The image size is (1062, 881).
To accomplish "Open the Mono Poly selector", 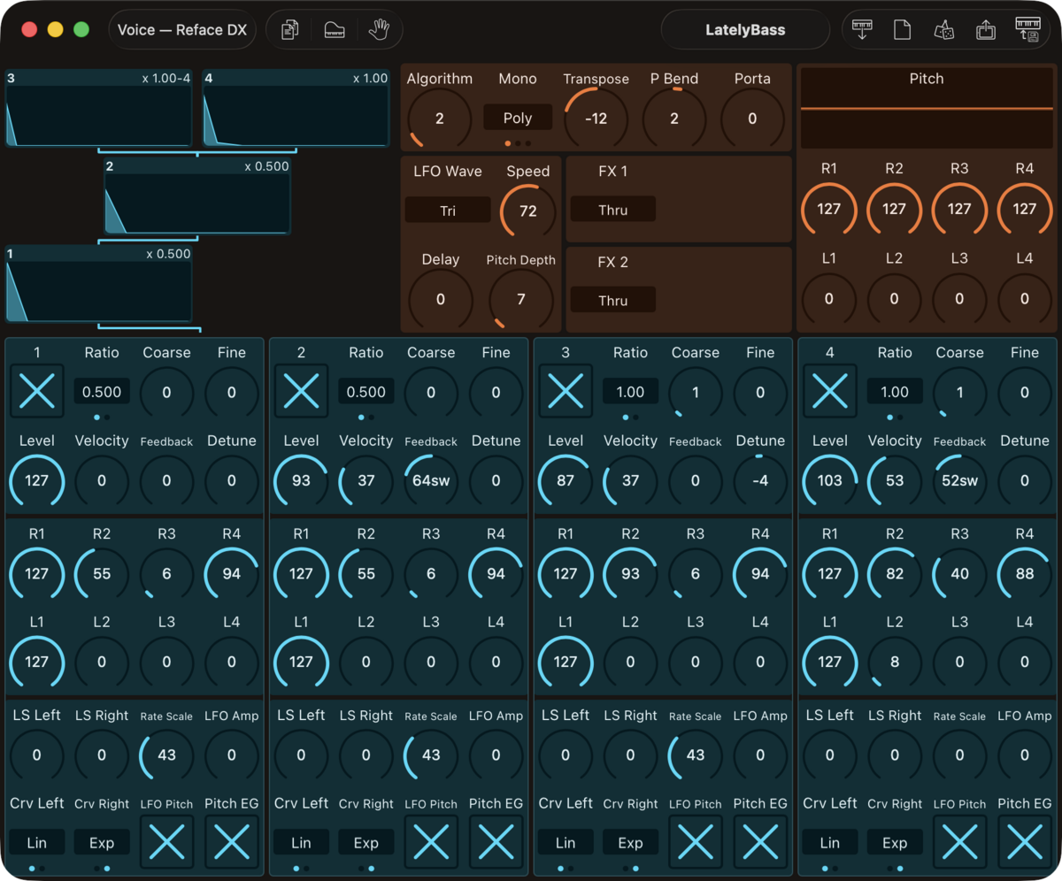I will click(x=518, y=118).
